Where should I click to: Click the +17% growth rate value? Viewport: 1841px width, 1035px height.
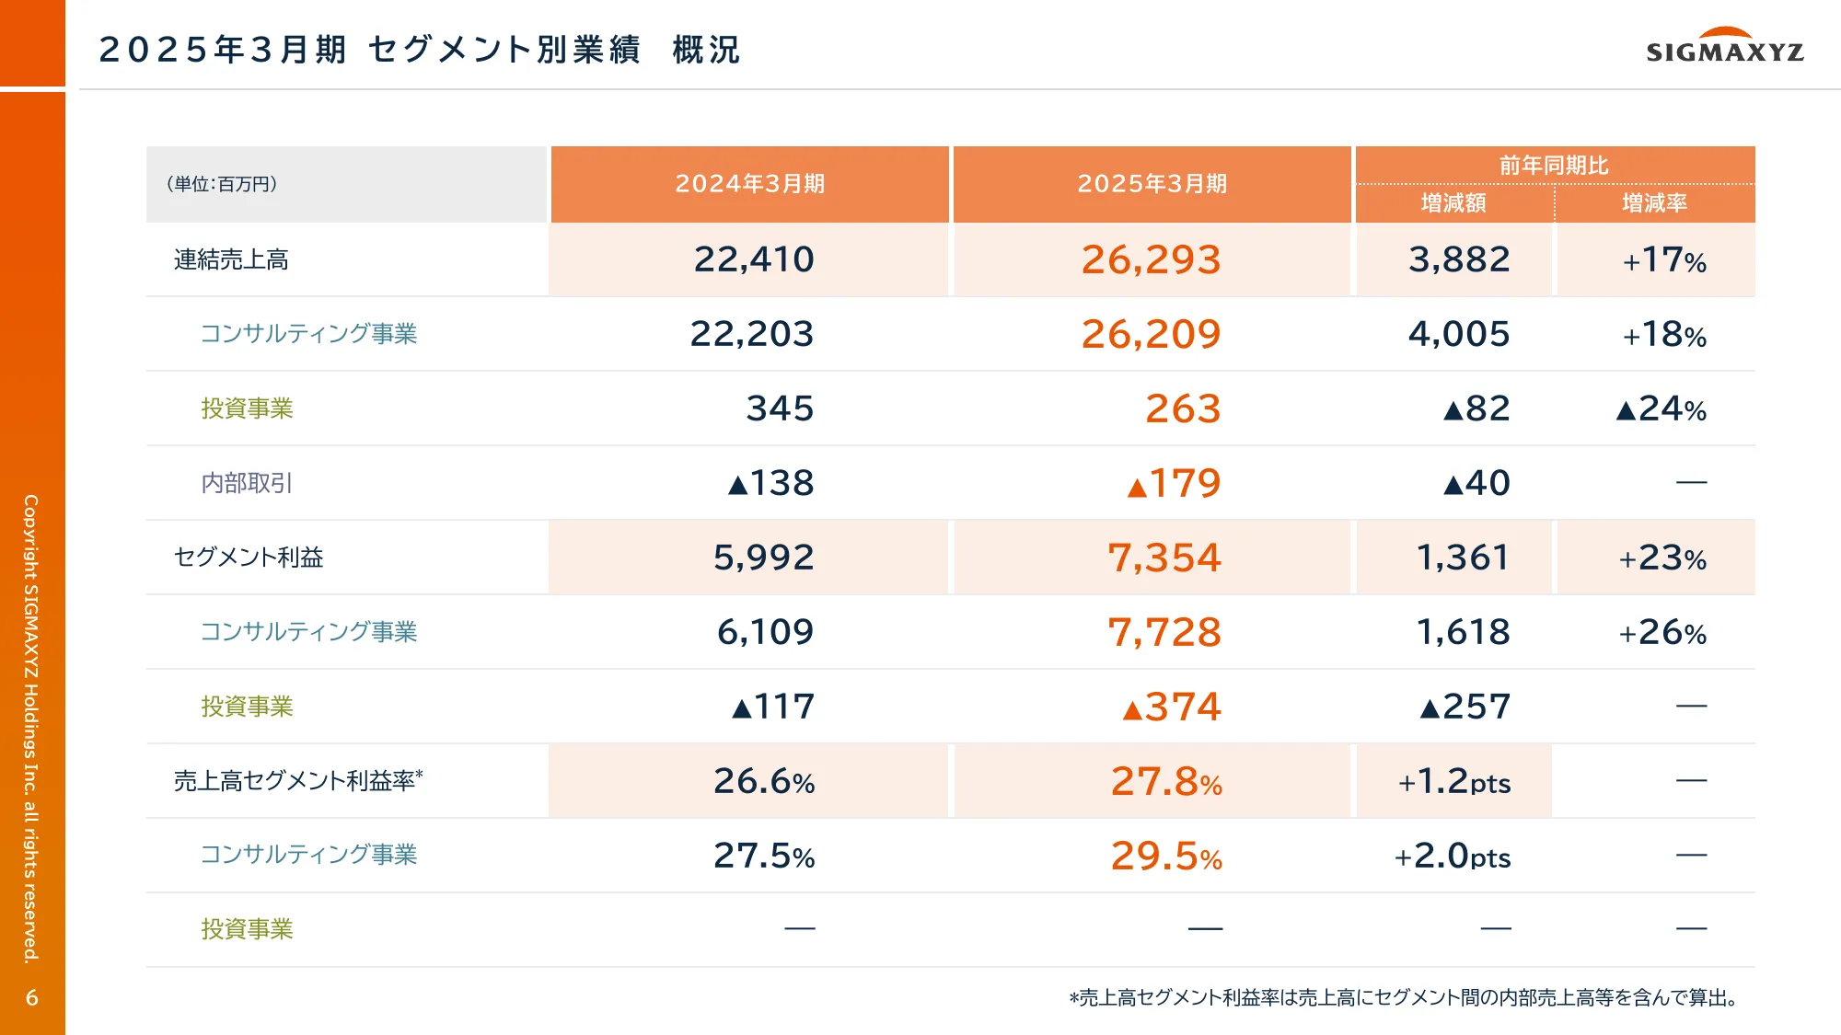(x=1664, y=260)
